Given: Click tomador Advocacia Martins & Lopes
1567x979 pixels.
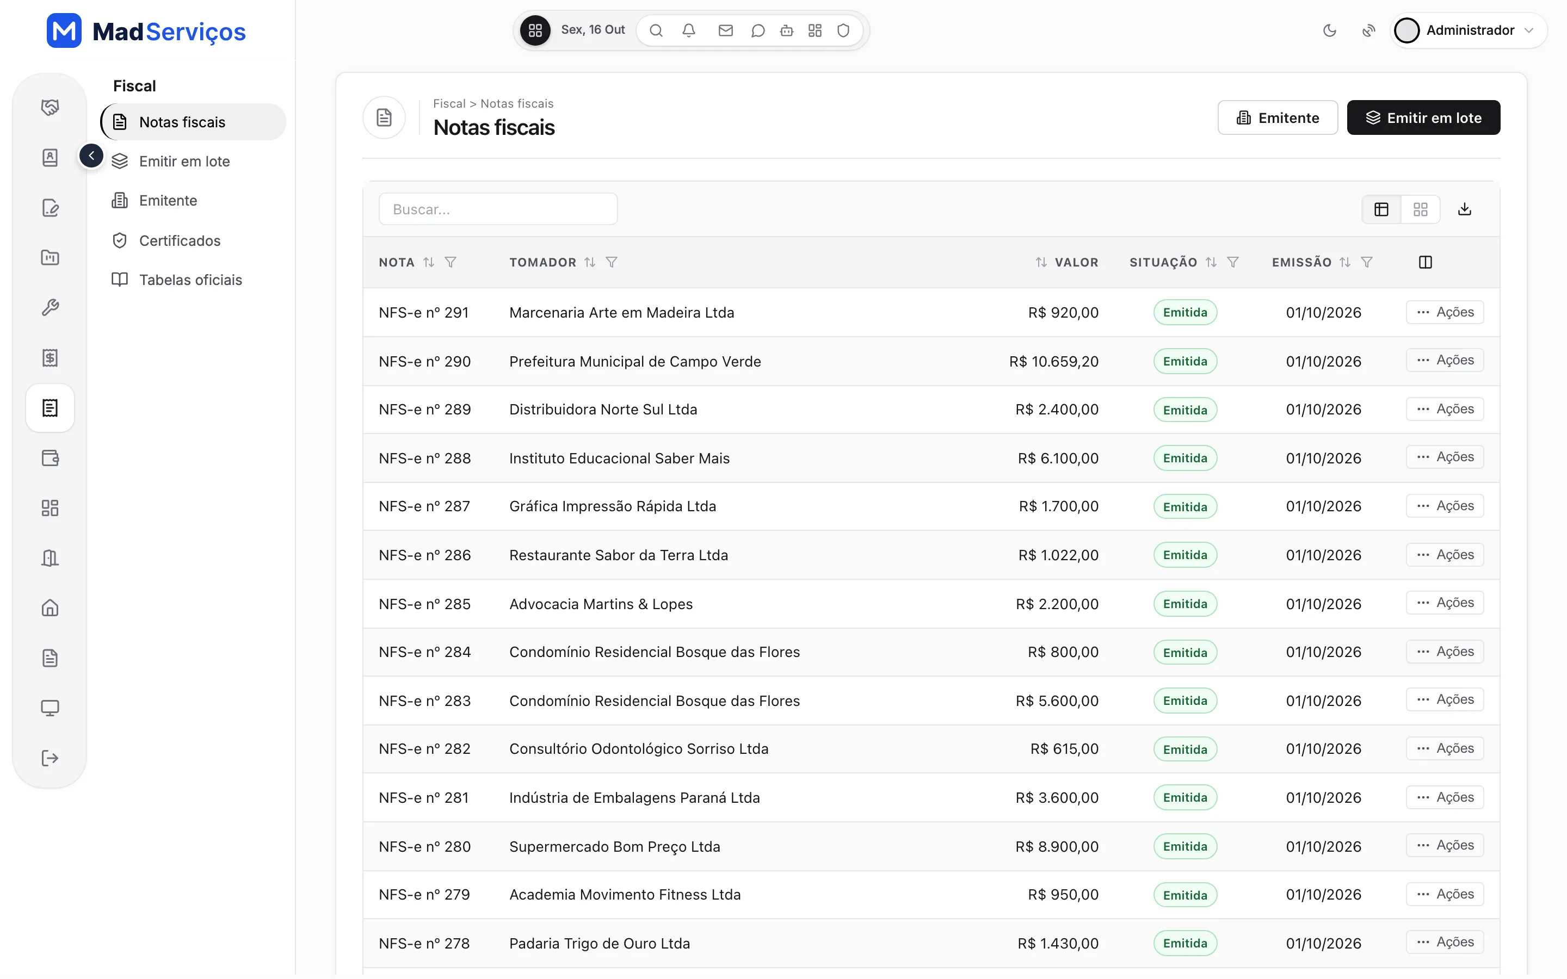Looking at the screenshot, I should [601, 604].
